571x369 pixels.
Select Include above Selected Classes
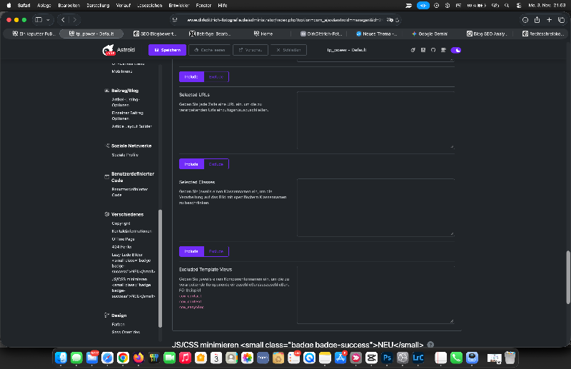[x=191, y=163]
